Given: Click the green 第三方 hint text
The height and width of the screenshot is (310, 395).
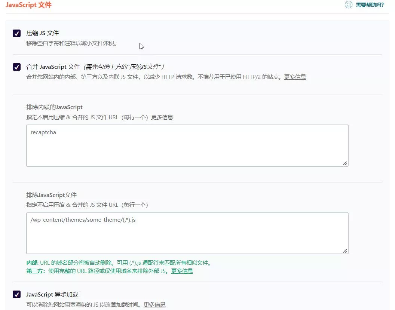Looking at the screenshot, I should [98, 271].
